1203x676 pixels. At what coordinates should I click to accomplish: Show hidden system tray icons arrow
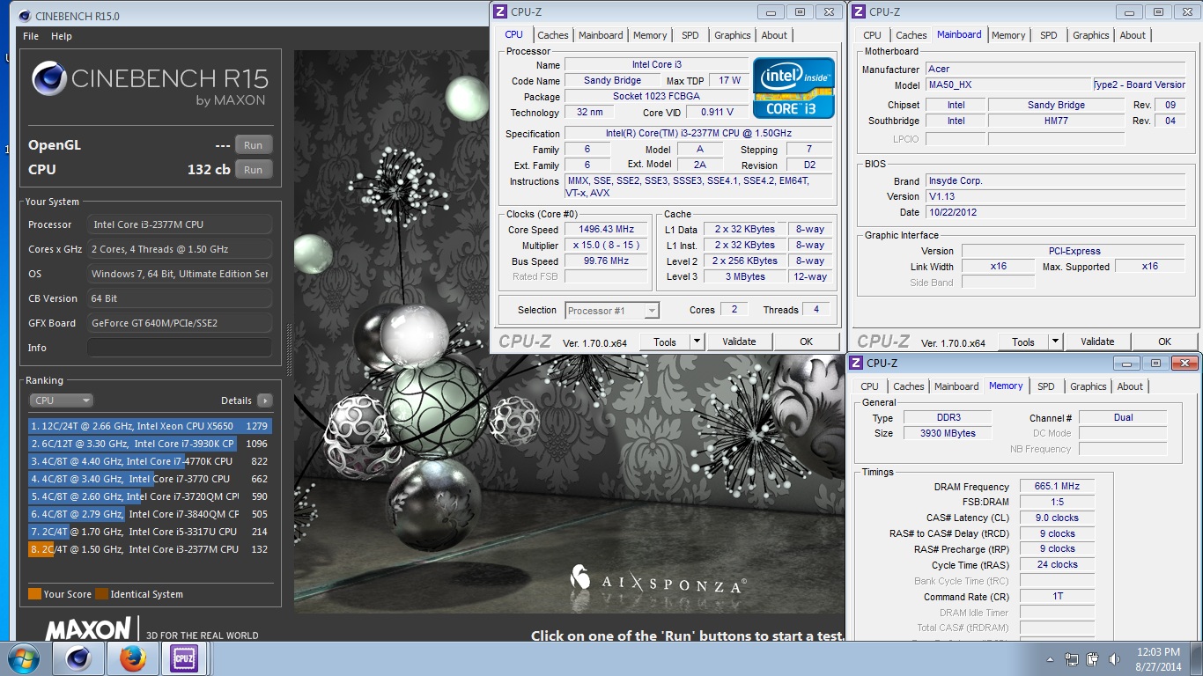tap(1050, 658)
